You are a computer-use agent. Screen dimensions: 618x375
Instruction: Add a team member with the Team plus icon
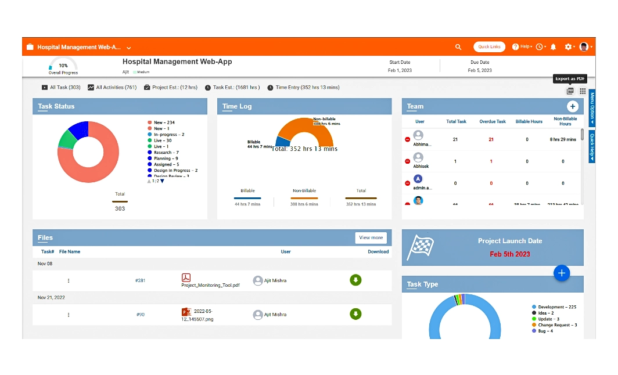572,106
